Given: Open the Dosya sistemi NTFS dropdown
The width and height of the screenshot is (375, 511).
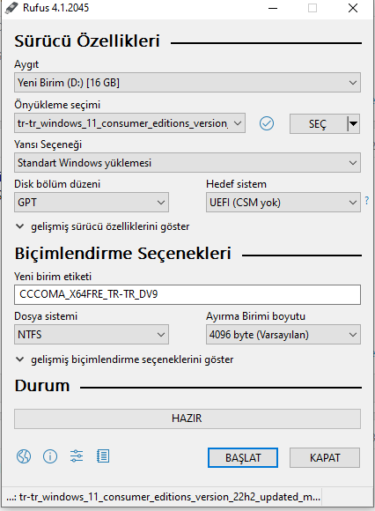Looking at the screenshot, I should 92,335.
